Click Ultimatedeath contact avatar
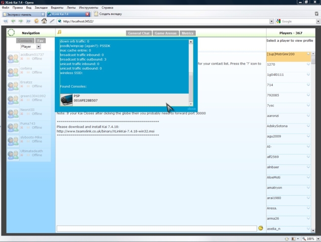The width and height of the screenshot is (321, 242). tap(13, 155)
